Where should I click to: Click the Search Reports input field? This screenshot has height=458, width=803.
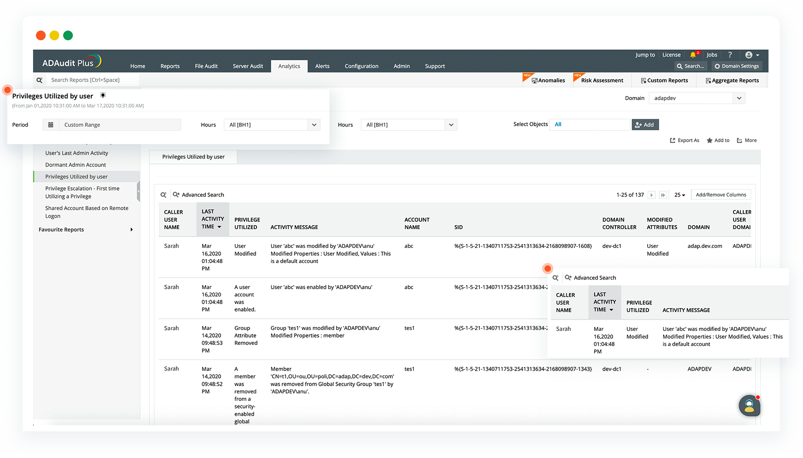coord(92,80)
